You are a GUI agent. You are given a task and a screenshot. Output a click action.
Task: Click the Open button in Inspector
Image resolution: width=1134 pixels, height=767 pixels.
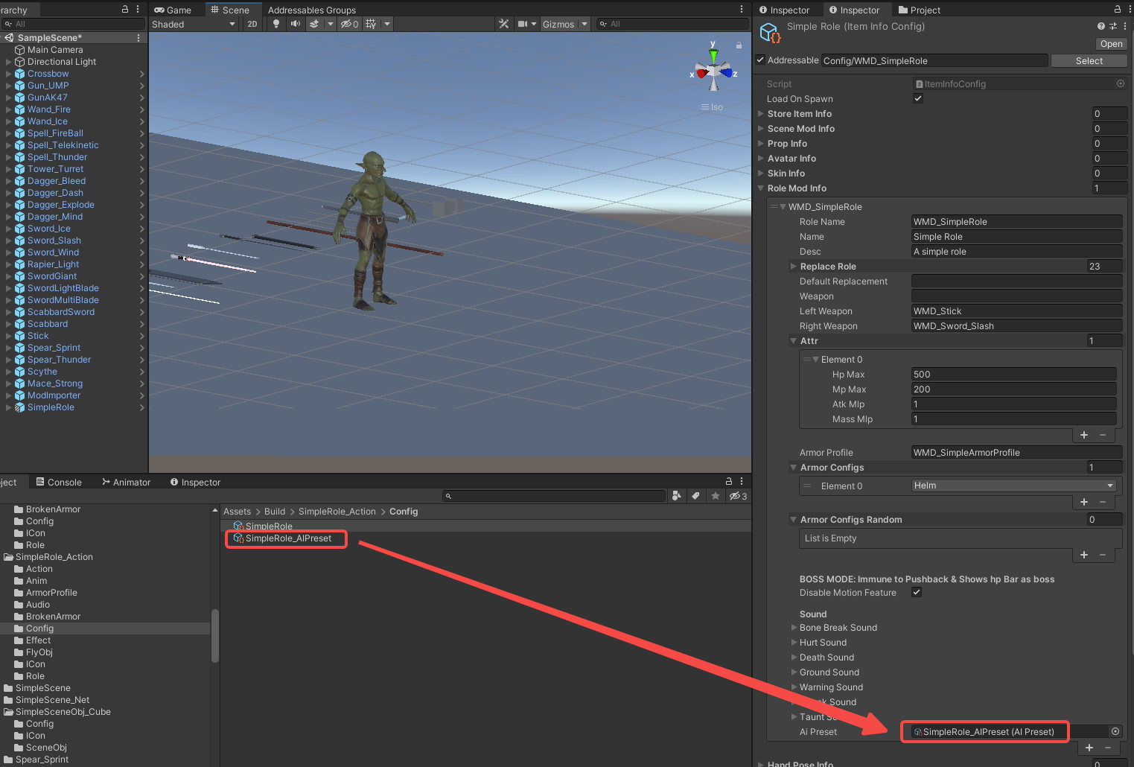coord(1111,44)
